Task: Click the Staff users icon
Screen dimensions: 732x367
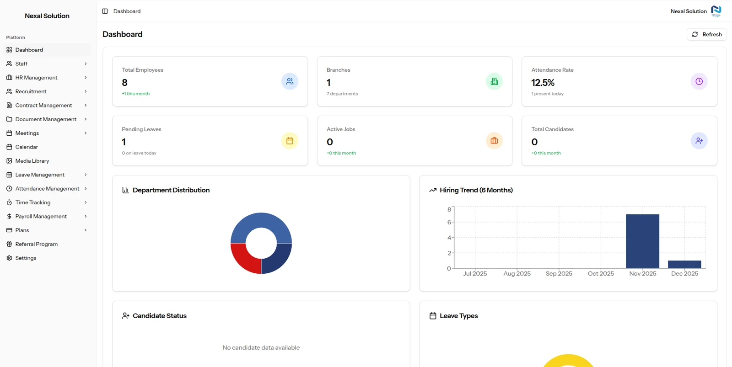Action: point(9,64)
